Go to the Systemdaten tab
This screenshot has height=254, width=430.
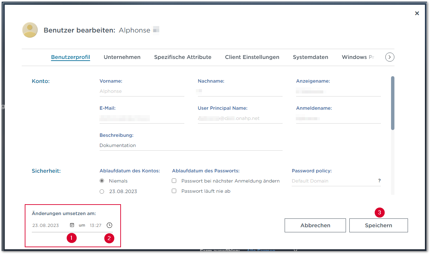click(310, 57)
